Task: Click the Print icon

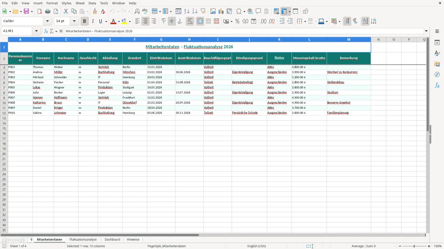Action: (48, 11)
